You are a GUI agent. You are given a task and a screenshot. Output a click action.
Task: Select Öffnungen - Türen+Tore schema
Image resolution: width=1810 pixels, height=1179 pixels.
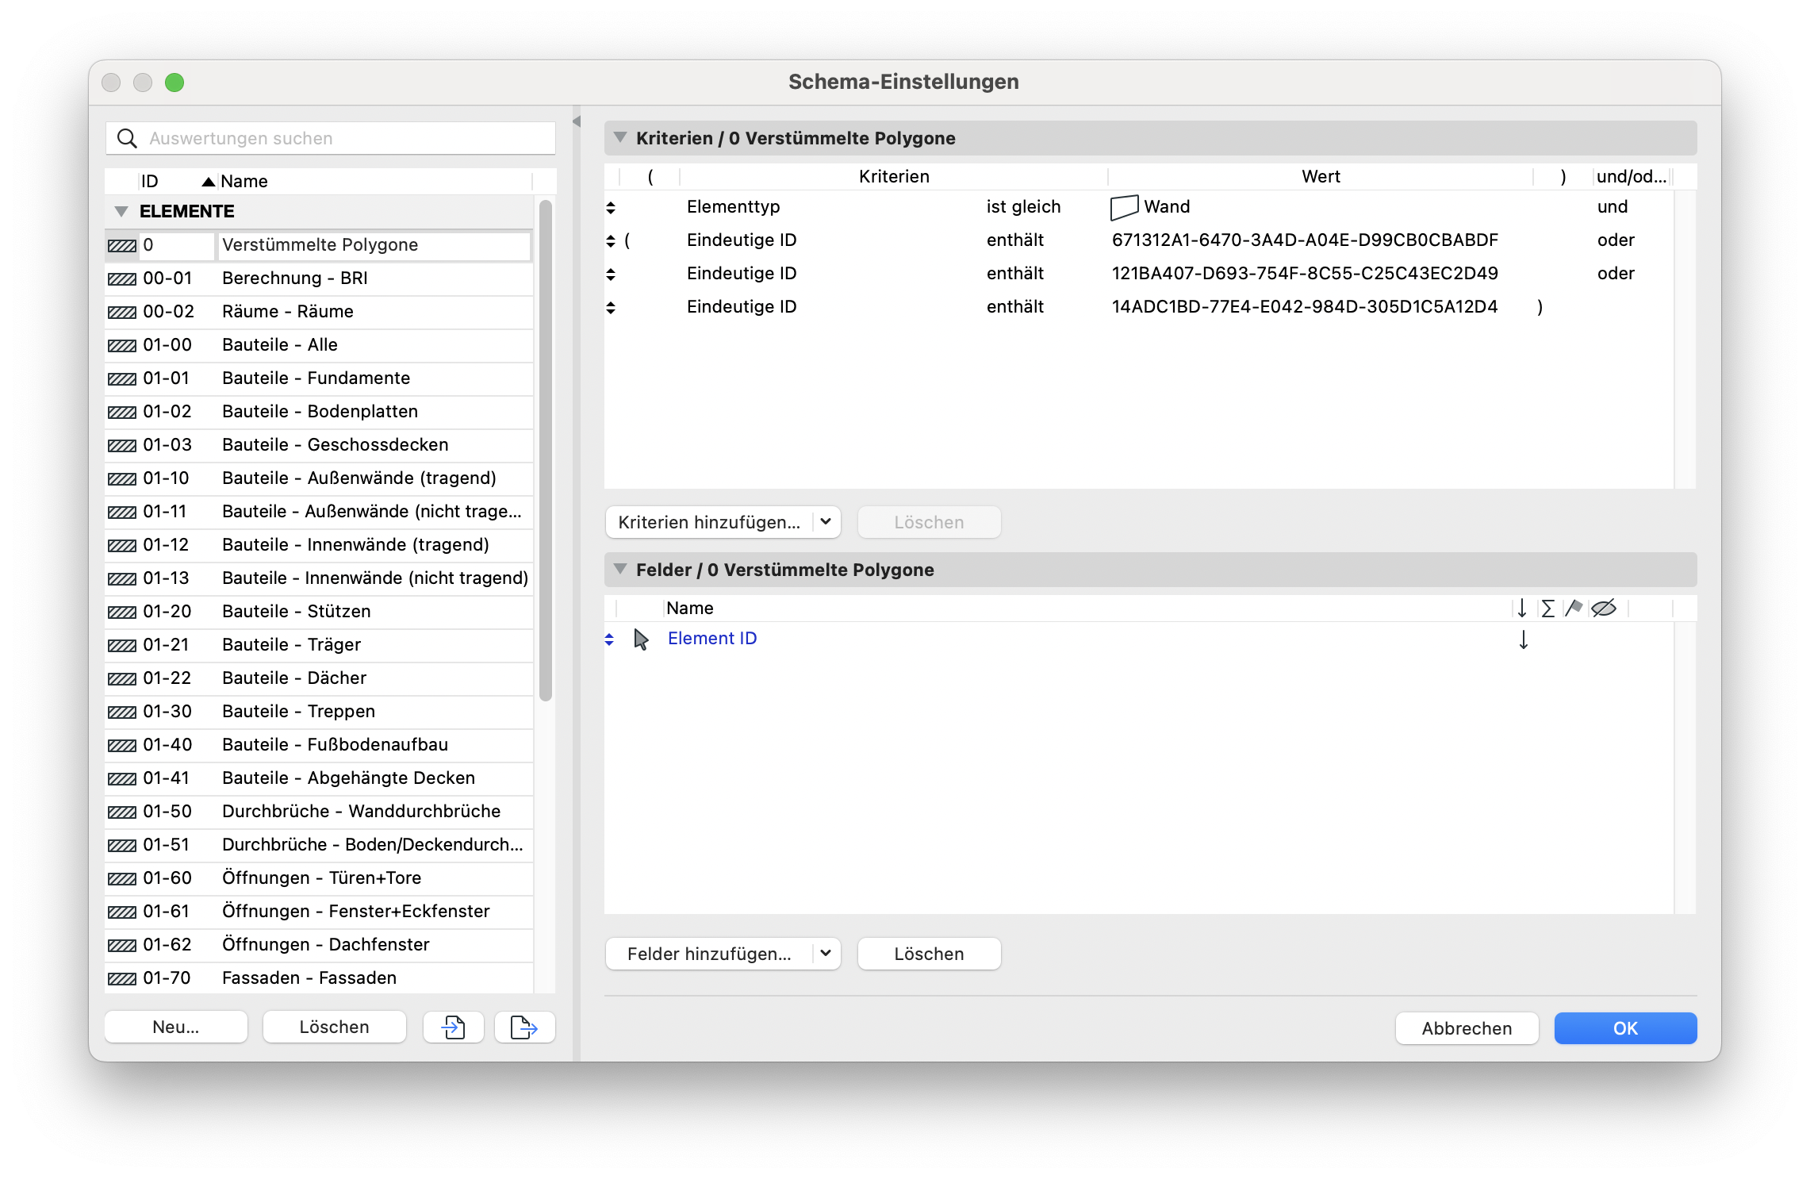tap(319, 878)
